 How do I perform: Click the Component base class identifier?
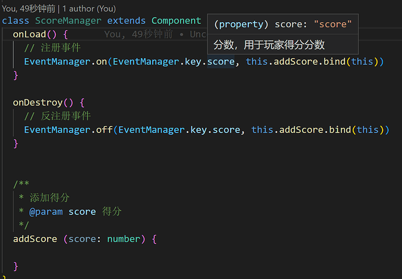tap(176, 20)
